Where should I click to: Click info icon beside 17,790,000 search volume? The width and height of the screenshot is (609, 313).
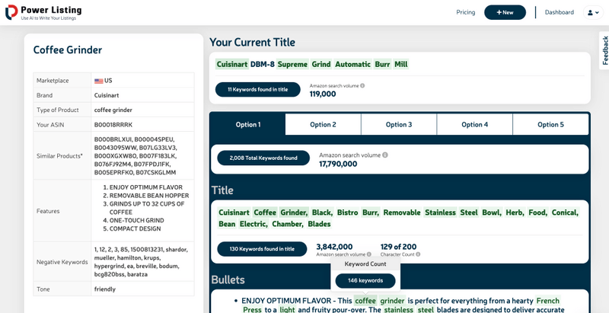point(385,155)
